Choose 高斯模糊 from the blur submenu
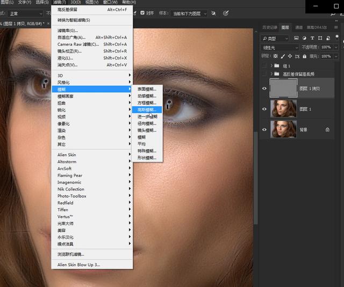This screenshot has height=287, width=344. (147, 109)
